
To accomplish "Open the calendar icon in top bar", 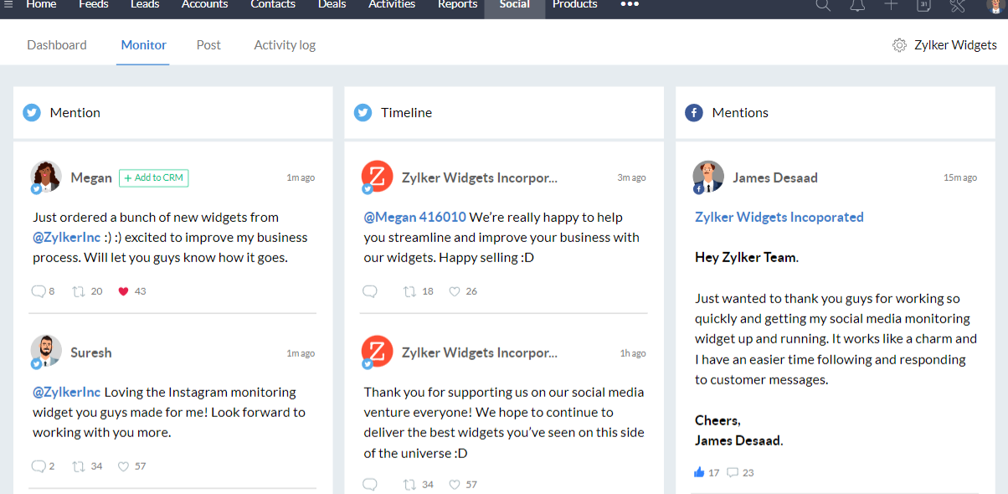I will coord(923,4).
